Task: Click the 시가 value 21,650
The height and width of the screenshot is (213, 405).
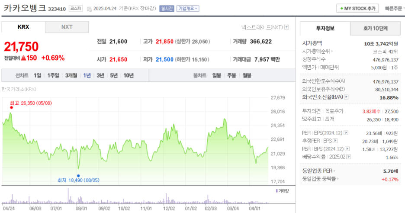Action: [x=118, y=59]
